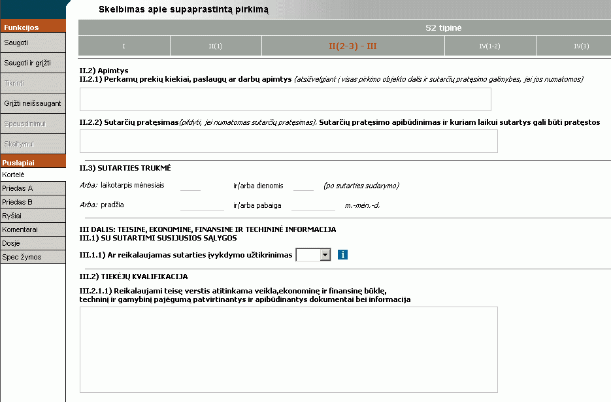The image size is (611, 402).
Task: Click the Funkcijos sidebar header
Action: [x=33, y=27]
